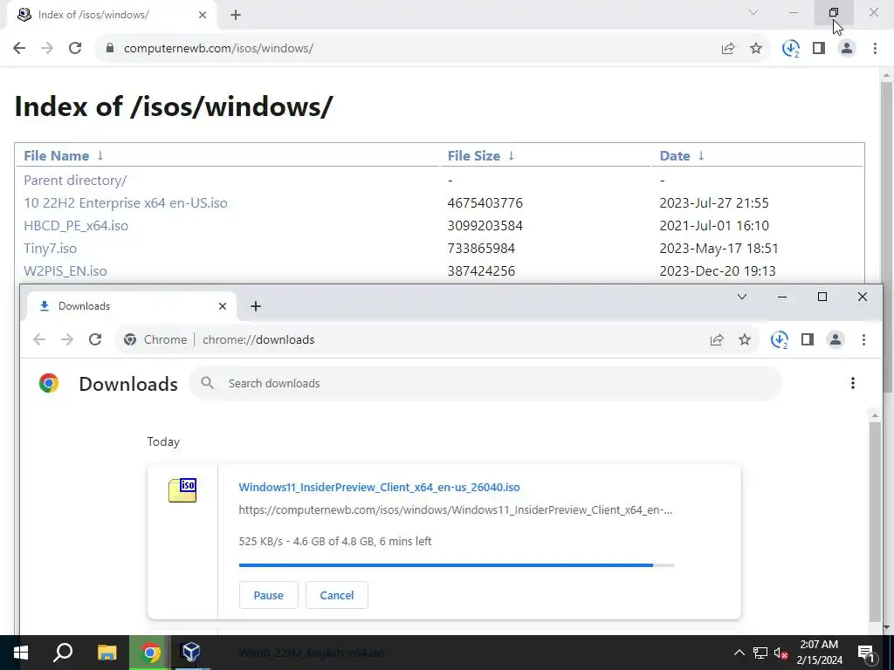Open new tab in the Downloads window

point(256,306)
